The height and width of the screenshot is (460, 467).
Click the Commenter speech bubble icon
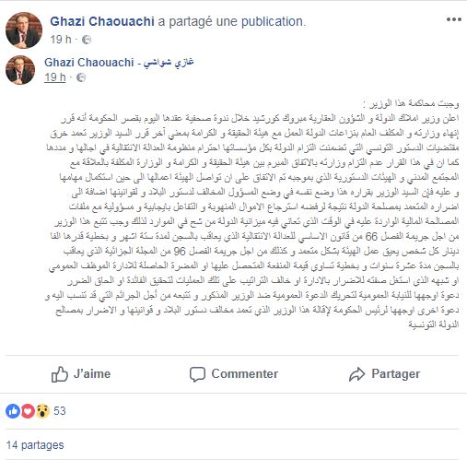pos(197,374)
